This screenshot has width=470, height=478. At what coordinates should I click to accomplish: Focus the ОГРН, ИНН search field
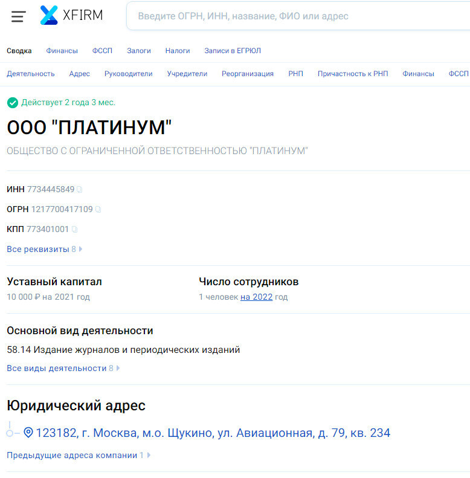pyautogui.click(x=298, y=16)
